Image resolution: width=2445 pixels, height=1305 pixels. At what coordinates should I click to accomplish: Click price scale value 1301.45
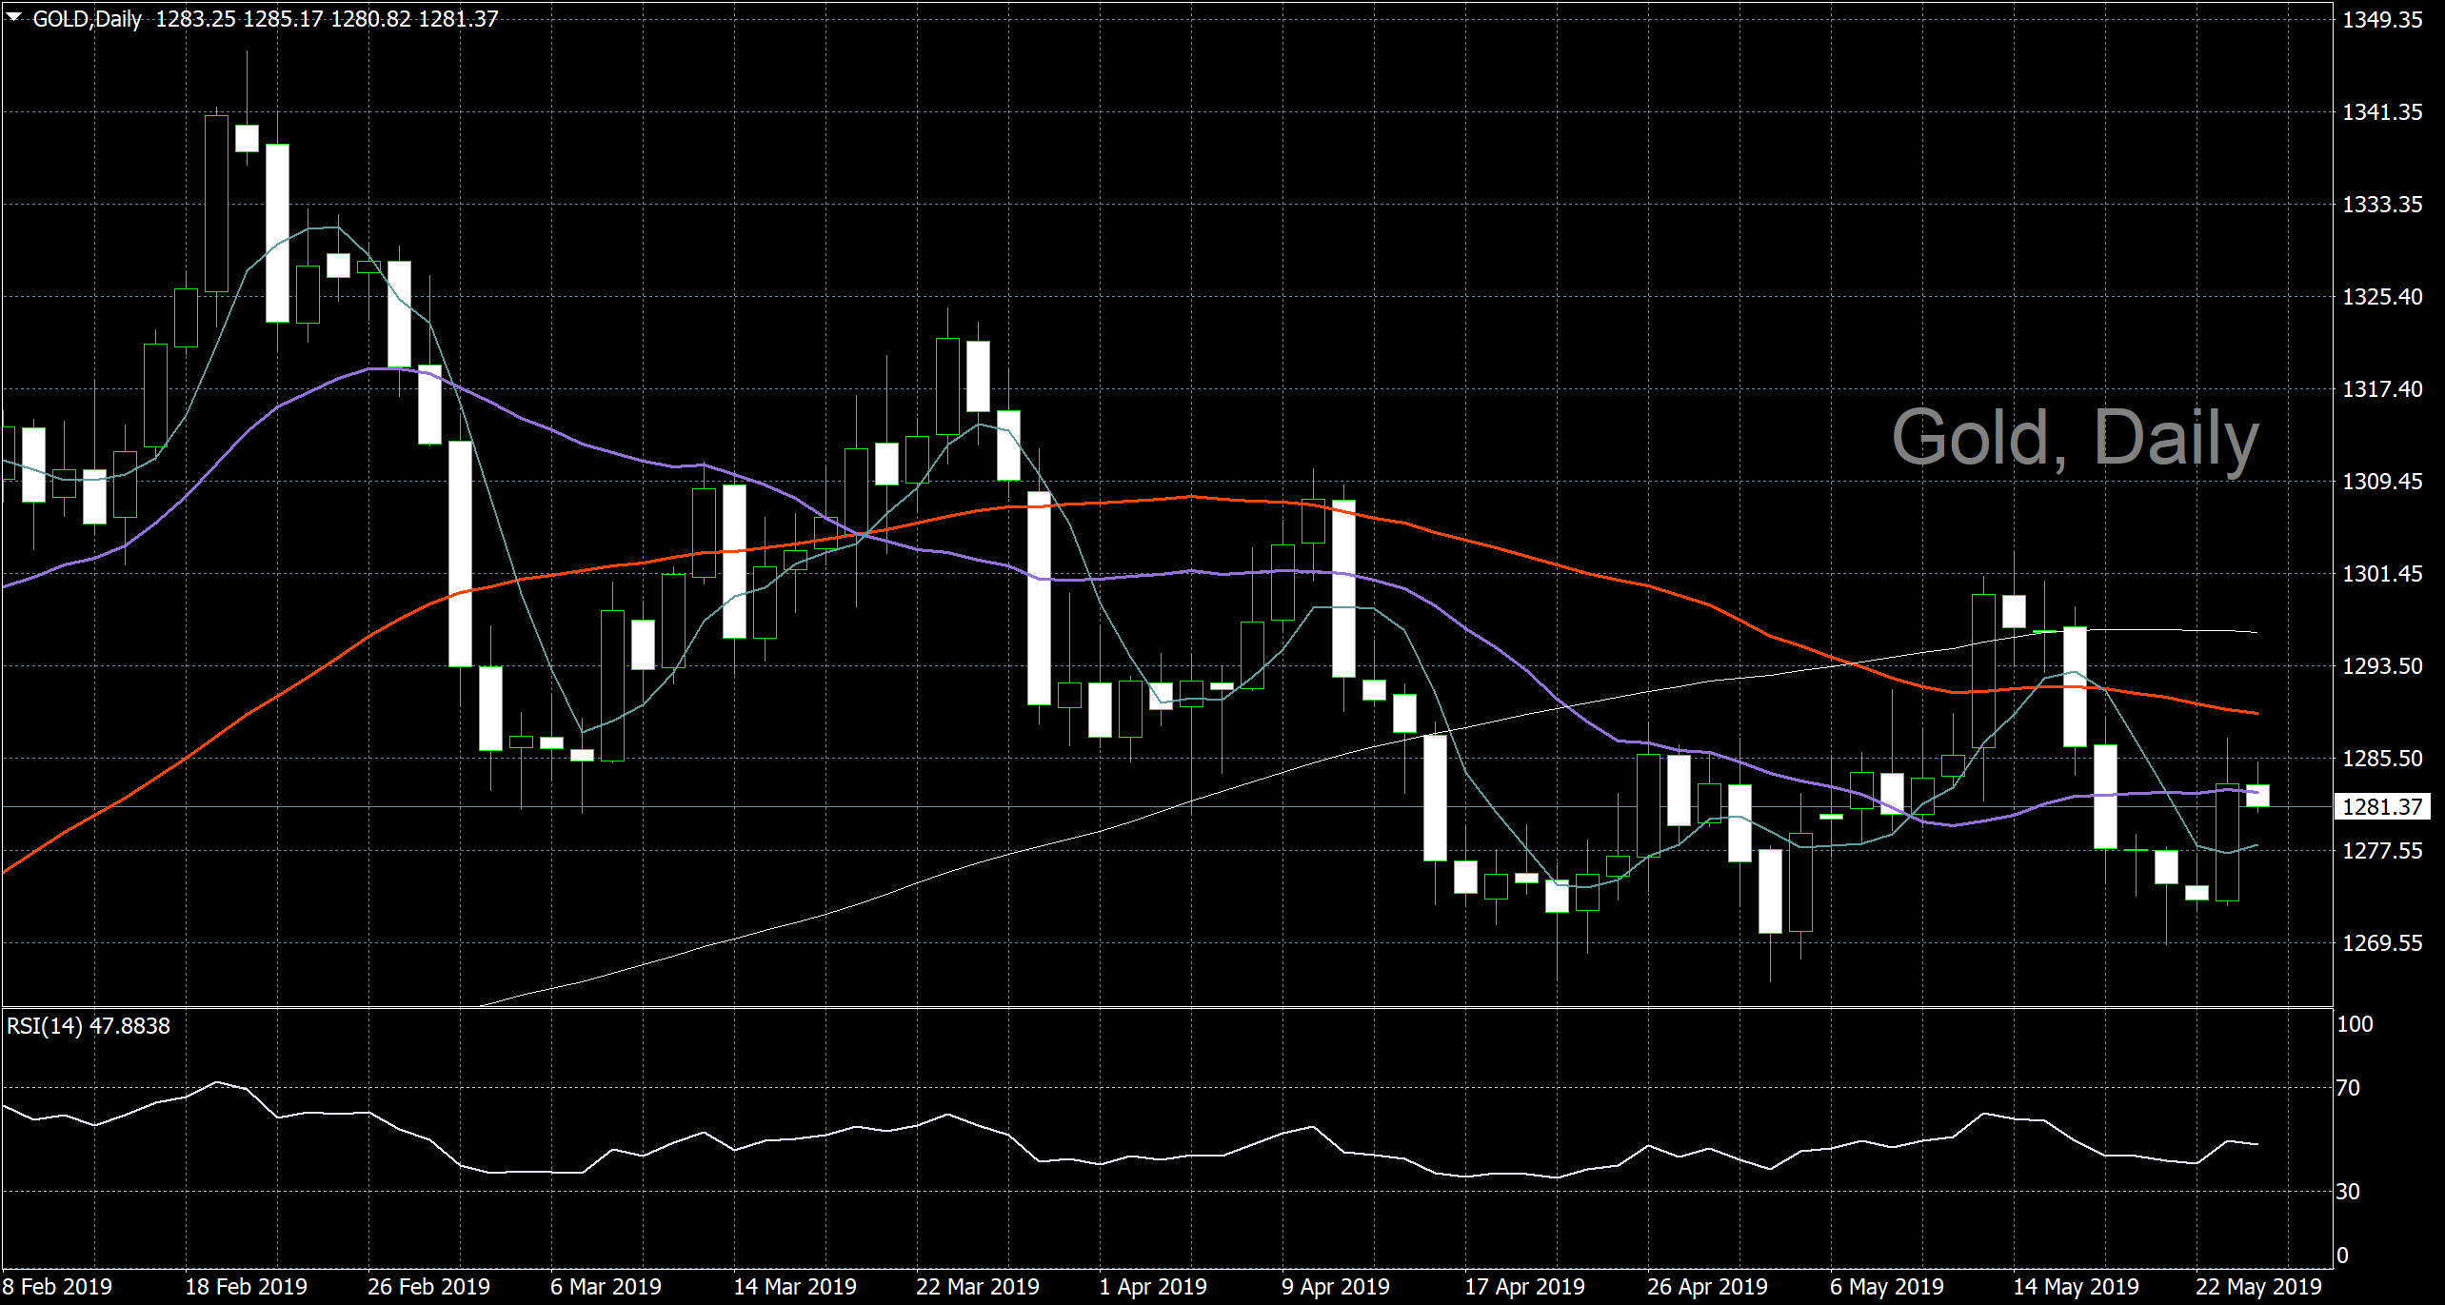2382,574
